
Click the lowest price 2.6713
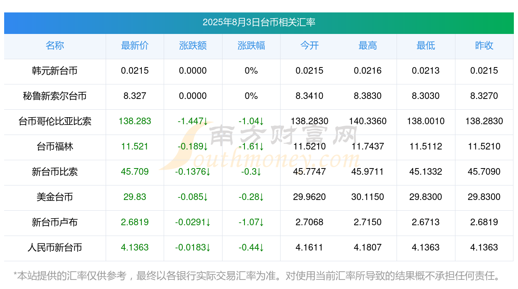click(x=426, y=222)
